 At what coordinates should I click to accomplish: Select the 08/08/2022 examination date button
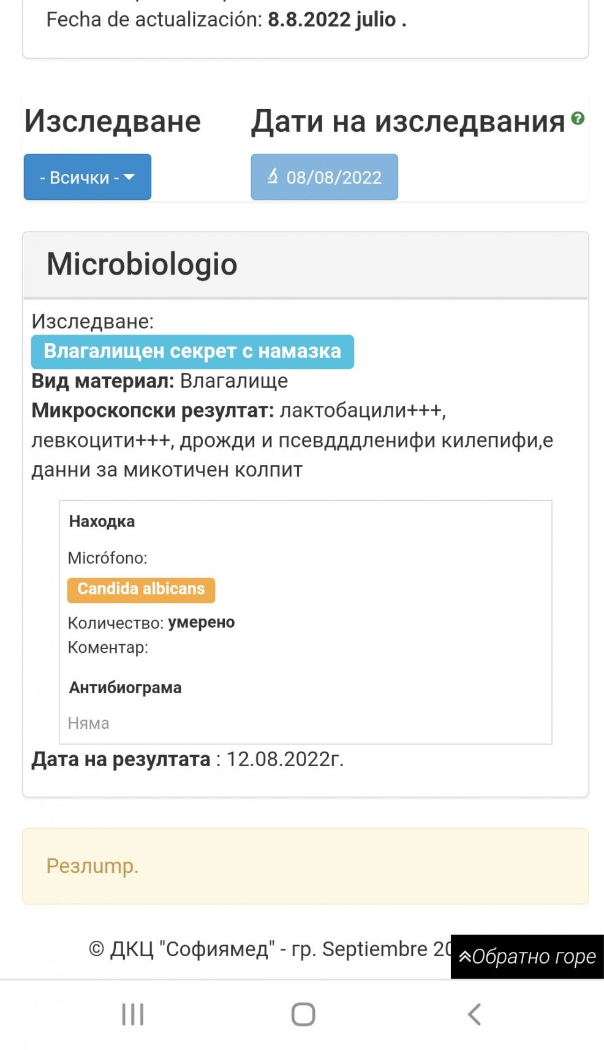point(324,177)
